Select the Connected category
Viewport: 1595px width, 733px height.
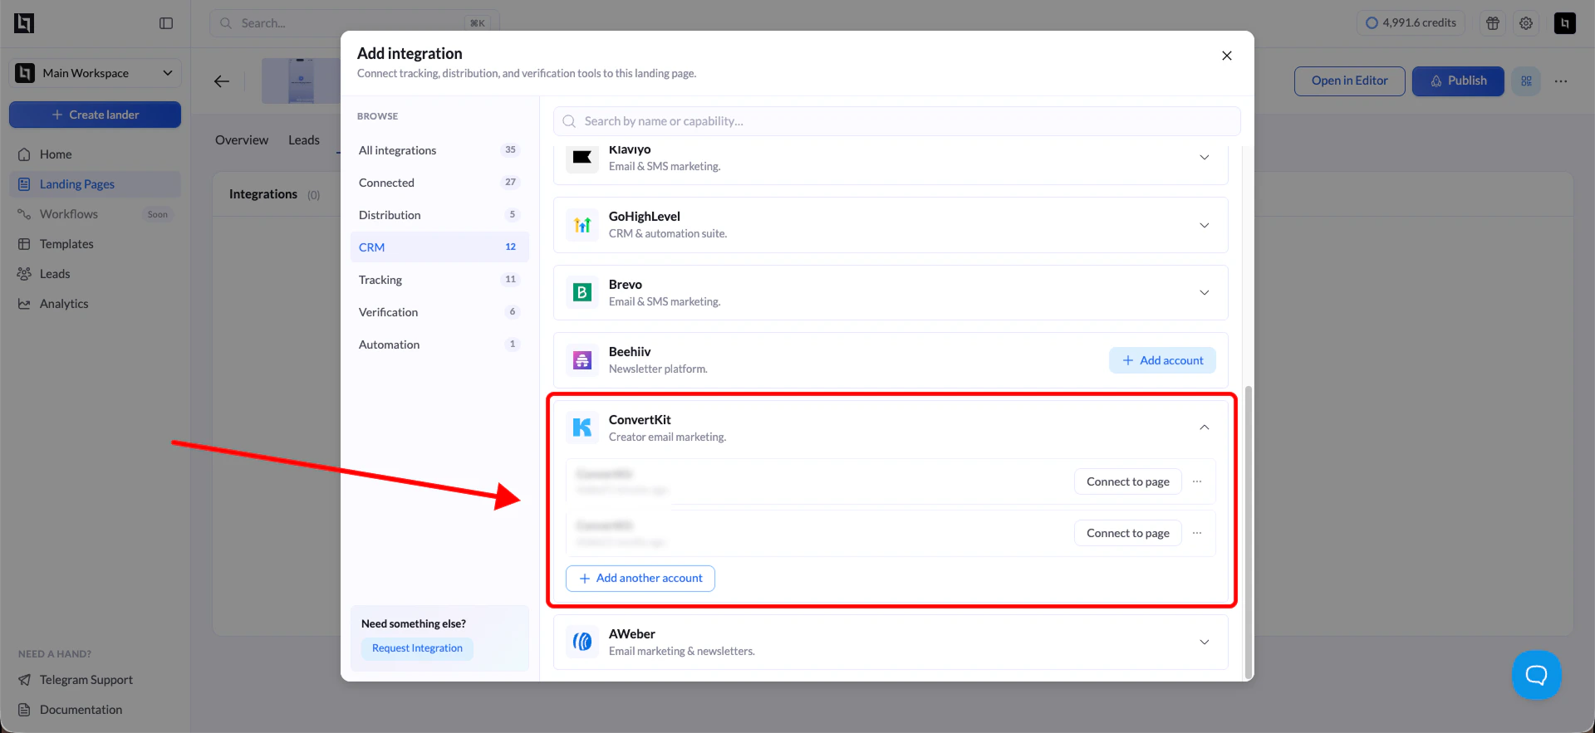pos(439,183)
